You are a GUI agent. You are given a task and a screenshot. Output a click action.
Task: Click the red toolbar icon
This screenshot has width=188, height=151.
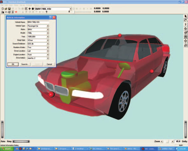pyautogui.click(x=16, y=12)
